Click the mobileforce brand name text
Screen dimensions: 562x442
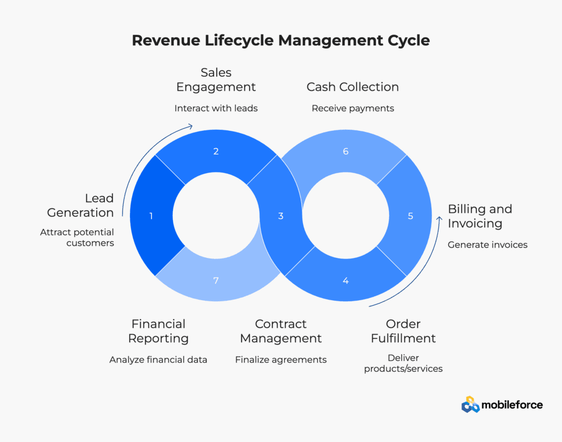click(x=512, y=405)
